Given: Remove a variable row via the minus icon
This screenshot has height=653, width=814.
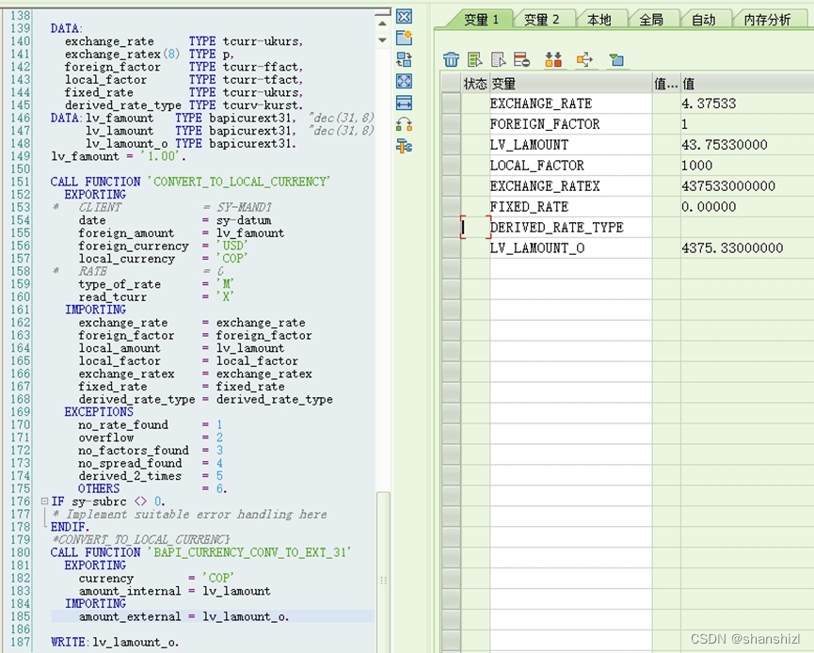Looking at the screenshot, I should (521, 59).
